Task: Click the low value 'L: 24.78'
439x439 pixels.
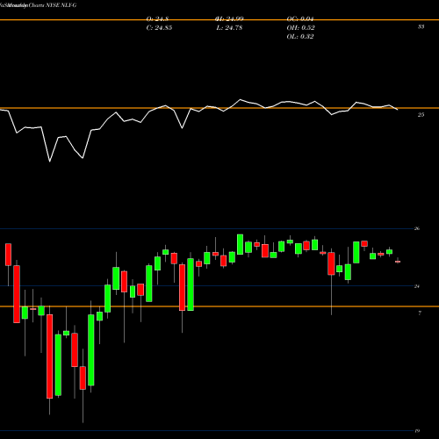Action: (x=229, y=28)
